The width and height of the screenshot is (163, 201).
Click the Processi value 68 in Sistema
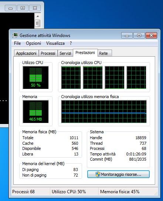pyautogui.click(x=144, y=148)
